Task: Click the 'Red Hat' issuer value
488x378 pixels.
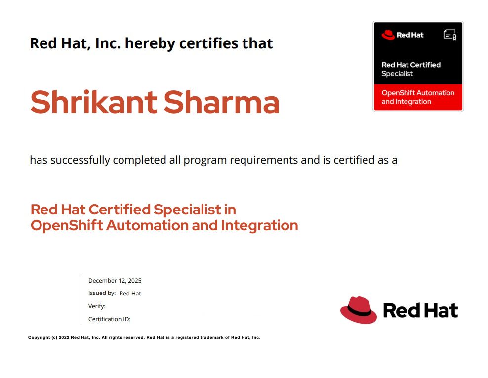Action: click(130, 294)
